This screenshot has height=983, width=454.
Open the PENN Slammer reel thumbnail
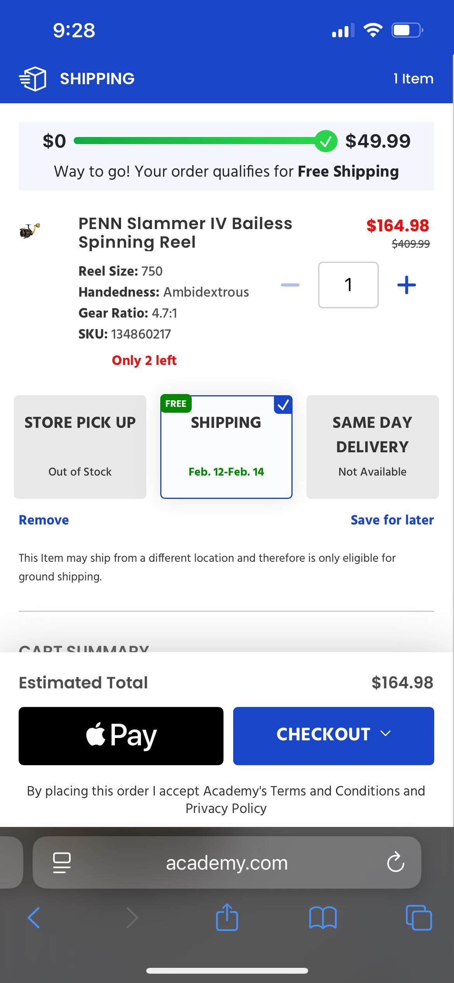click(x=30, y=231)
